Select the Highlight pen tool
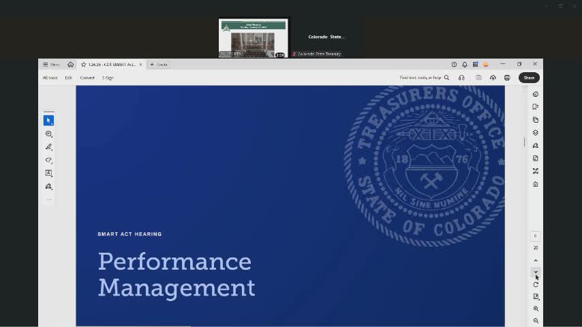Viewport: 582px width, 327px height. 48,147
